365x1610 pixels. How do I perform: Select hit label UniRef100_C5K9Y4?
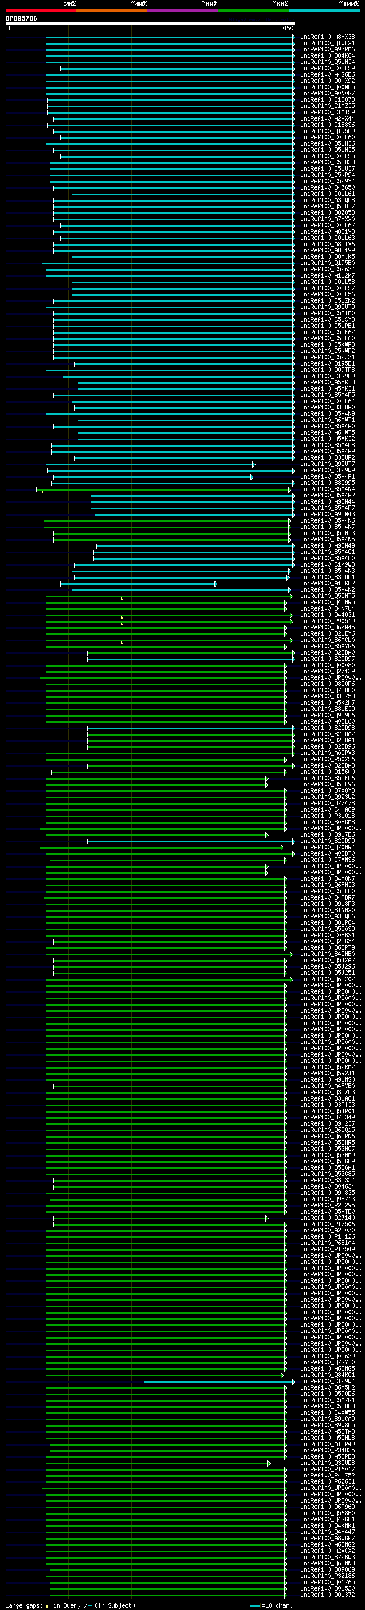click(327, 181)
